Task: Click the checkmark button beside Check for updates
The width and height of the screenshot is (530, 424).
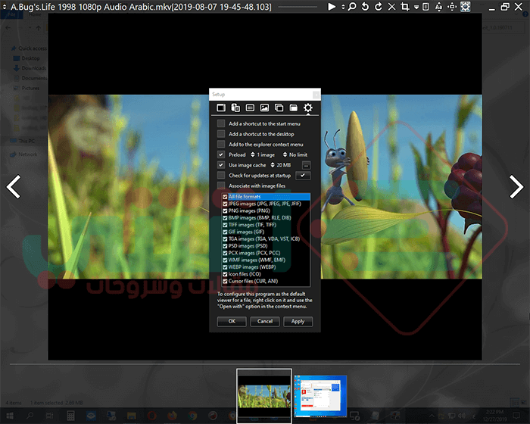Action: click(x=303, y=176)
